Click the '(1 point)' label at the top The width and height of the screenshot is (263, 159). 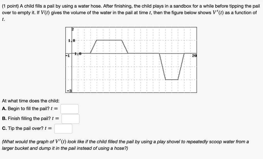9,5
